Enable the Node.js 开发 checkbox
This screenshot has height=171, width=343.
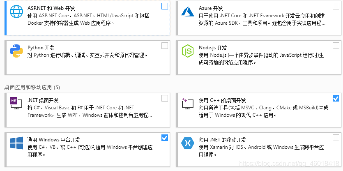pyautogui.click(x=336, y=46)
